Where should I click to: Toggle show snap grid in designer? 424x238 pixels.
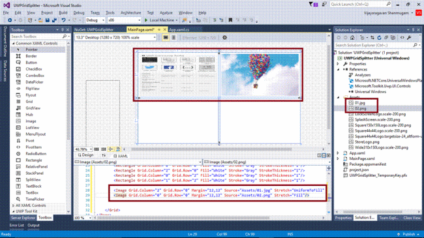97,149
